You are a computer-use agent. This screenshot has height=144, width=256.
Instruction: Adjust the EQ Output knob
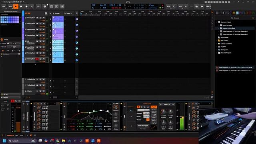(116, 126)
